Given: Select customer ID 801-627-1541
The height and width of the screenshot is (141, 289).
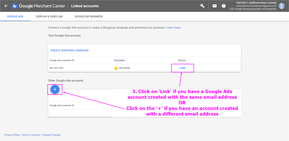Looking at the screenshot, I should tap(57, 68).
